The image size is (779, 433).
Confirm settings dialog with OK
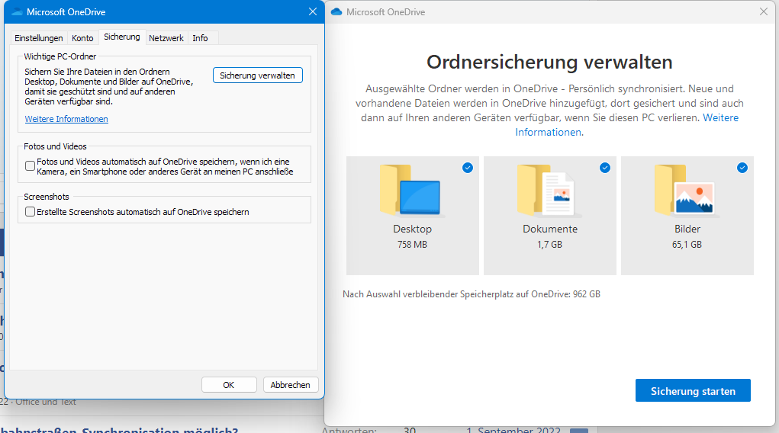(229, 385)
